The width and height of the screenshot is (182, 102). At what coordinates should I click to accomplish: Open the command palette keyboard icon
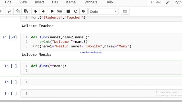125,11
